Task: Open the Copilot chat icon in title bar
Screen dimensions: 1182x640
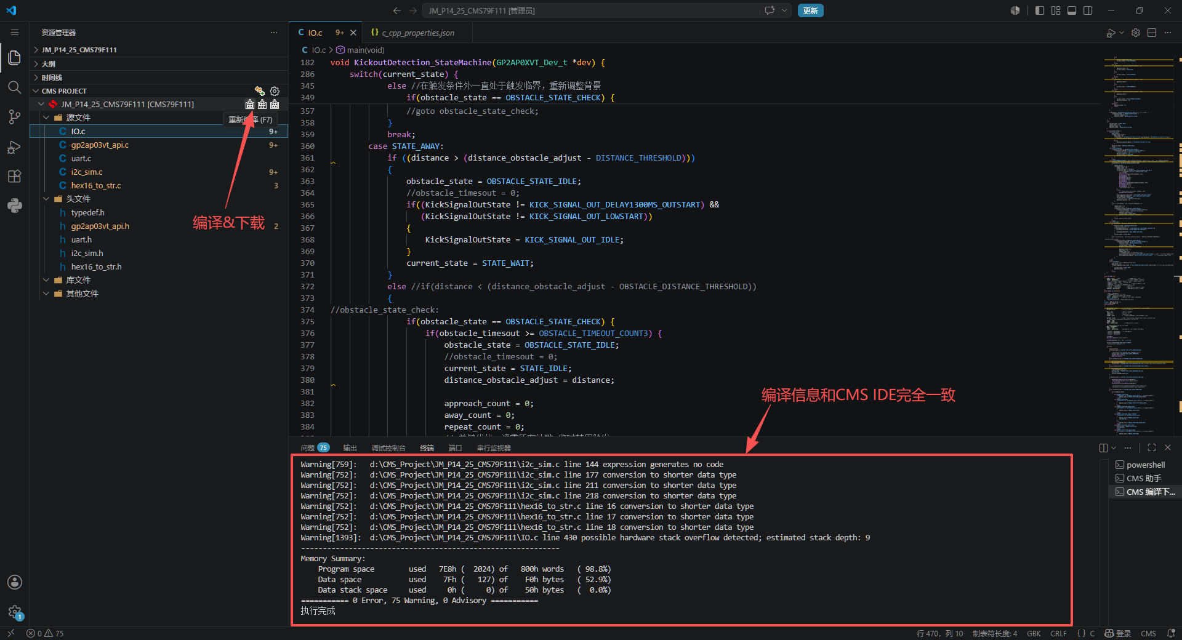Action: [x=770, y=10]
